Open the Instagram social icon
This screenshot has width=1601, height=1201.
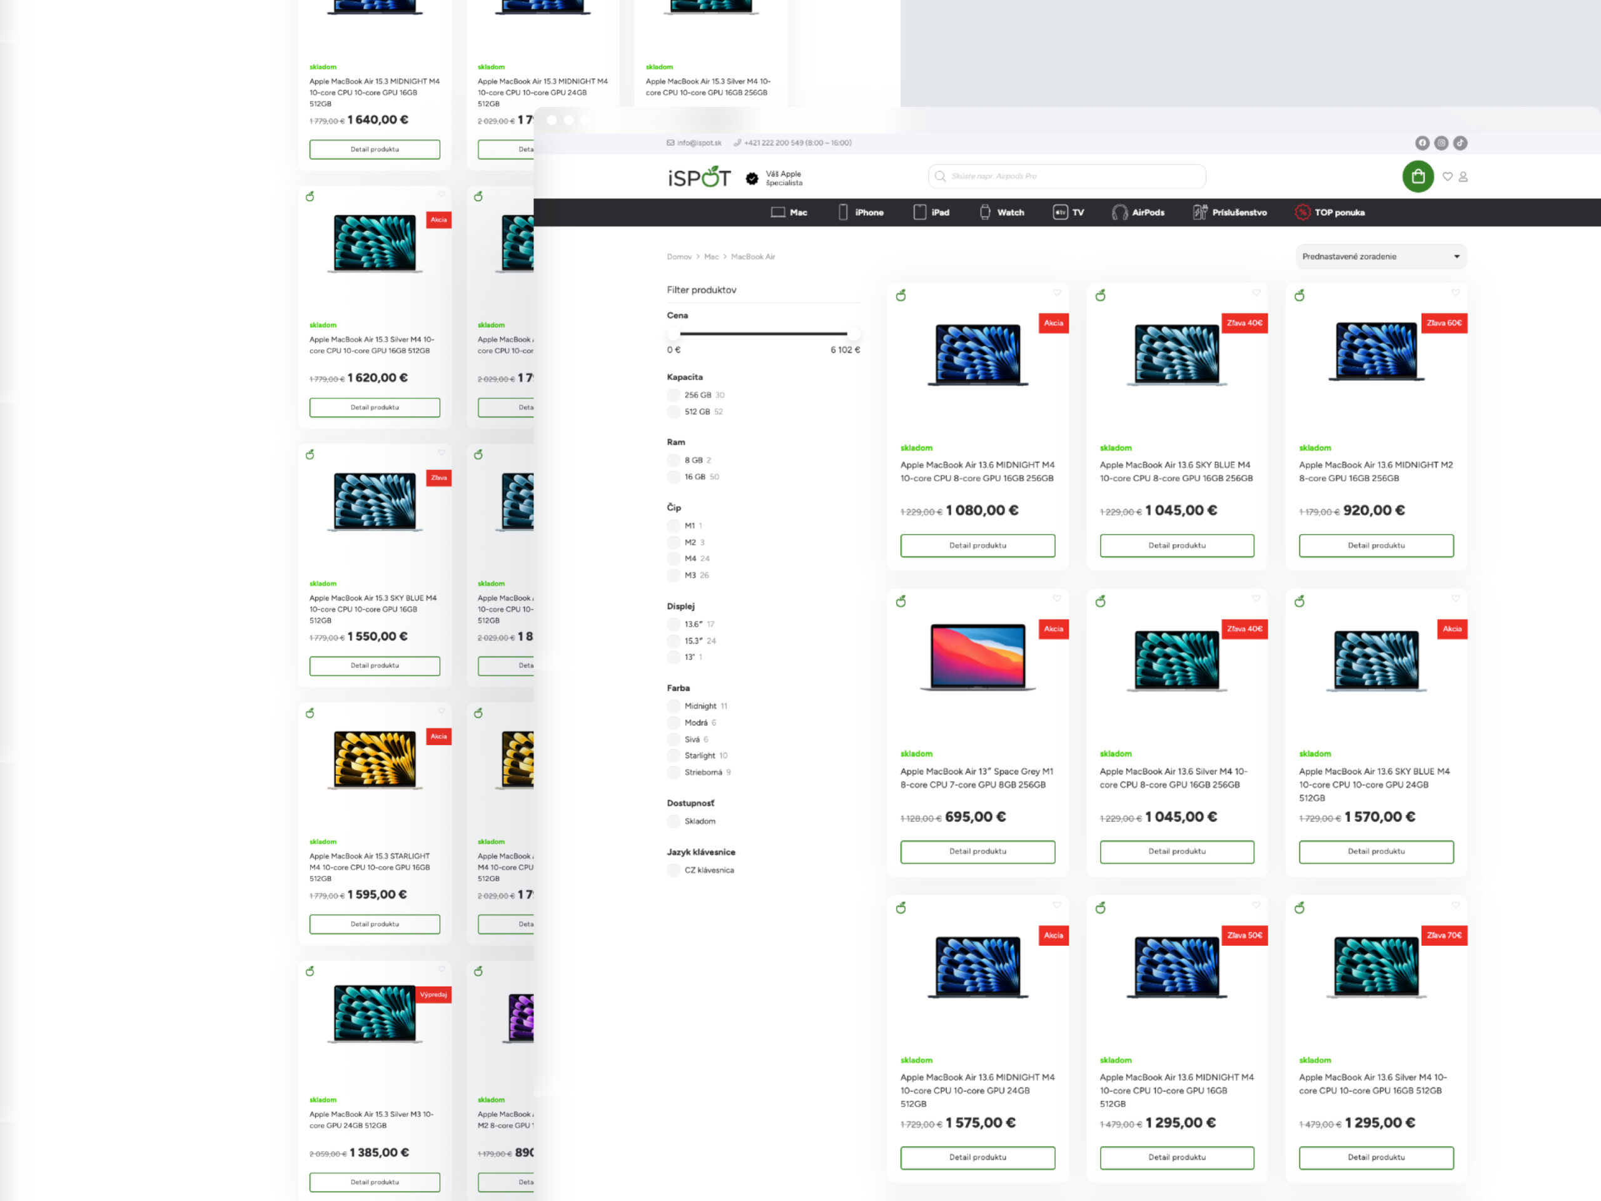[1441, 143]
